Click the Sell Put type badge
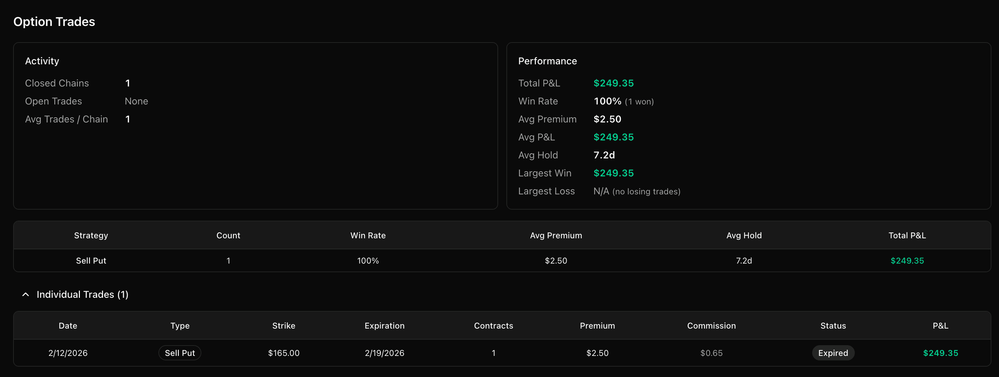The width and height of the screenshot is (999, 377). (x=180, y=353)
